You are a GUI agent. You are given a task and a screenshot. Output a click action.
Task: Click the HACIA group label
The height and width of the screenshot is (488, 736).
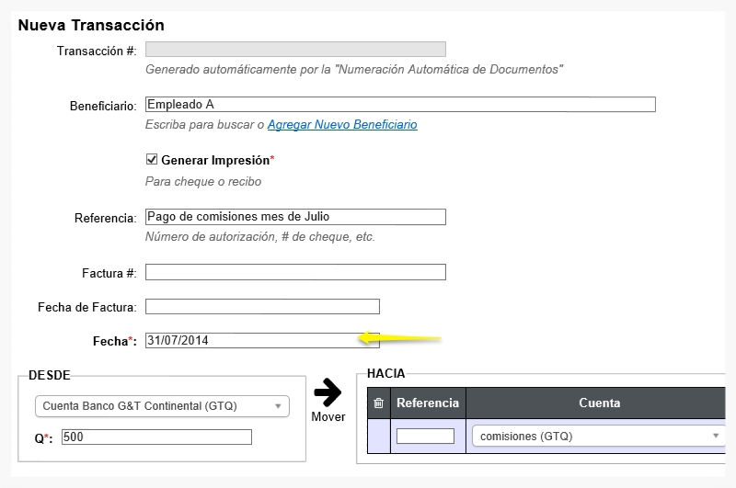pos(385,373)
